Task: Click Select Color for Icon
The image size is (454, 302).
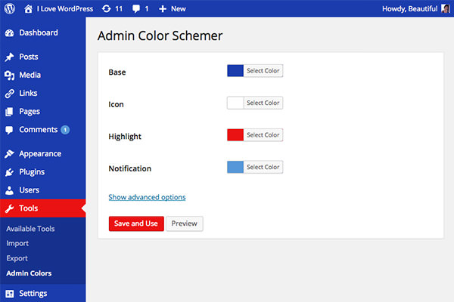Action: click(263, 103)
